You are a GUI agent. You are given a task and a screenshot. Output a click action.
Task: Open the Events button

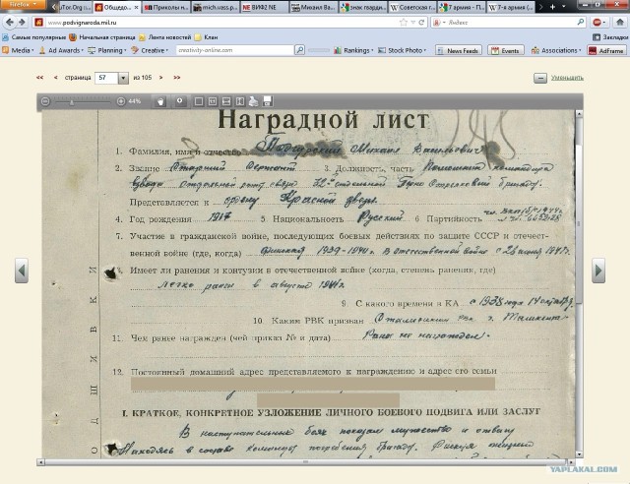(506, 50)
